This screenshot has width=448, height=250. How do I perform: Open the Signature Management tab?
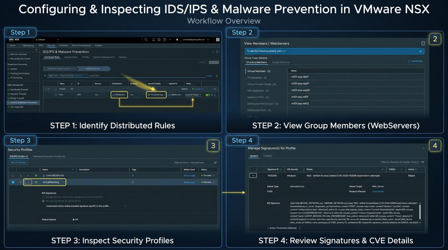tap(104, 57)
